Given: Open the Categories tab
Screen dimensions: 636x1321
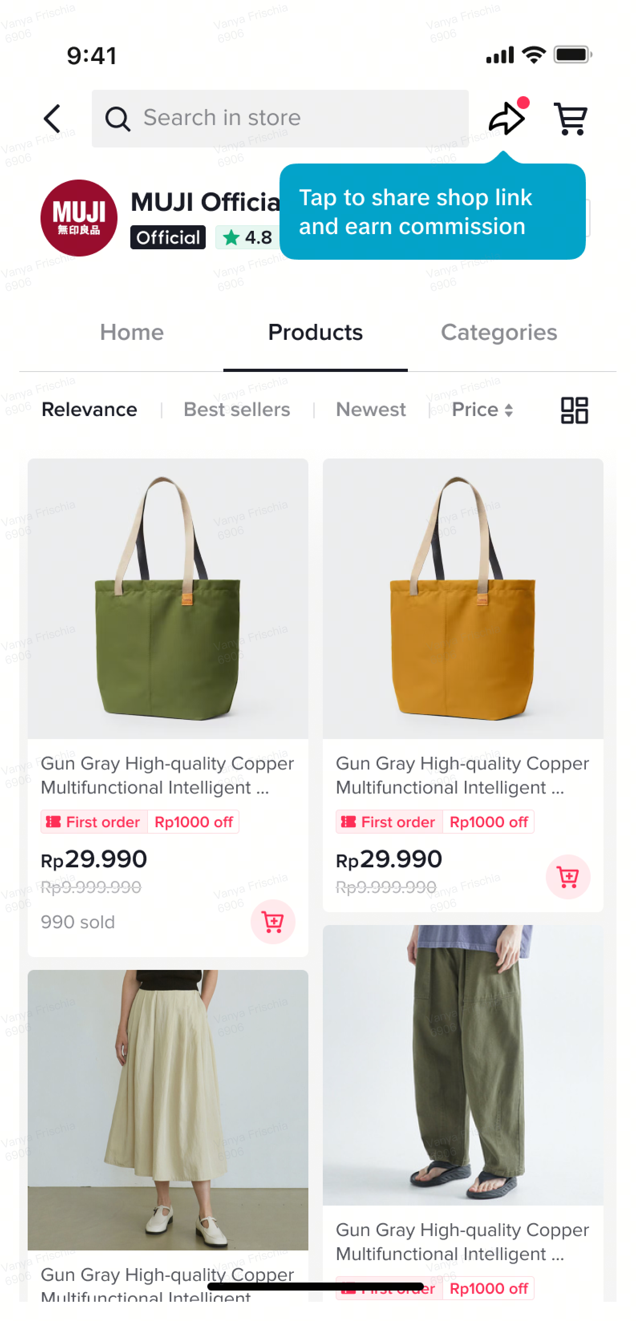Looking at the screenshot, I should coord(498,332).
